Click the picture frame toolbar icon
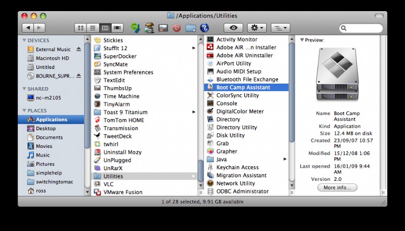 pos(163,28)
